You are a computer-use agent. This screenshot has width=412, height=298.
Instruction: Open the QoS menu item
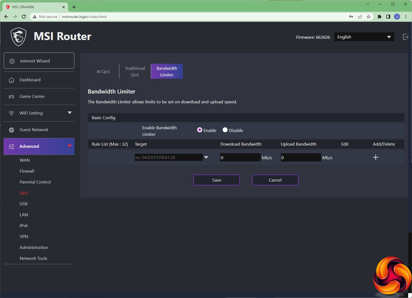[x=24, y=193]
